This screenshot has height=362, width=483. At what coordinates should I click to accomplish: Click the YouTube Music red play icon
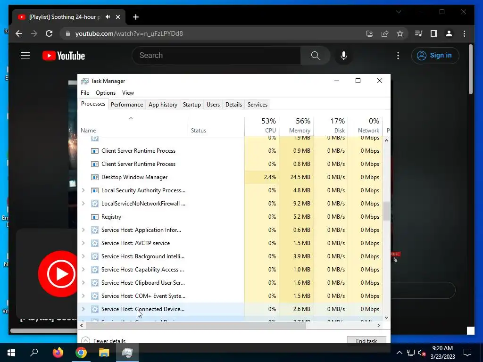point(58,274)
